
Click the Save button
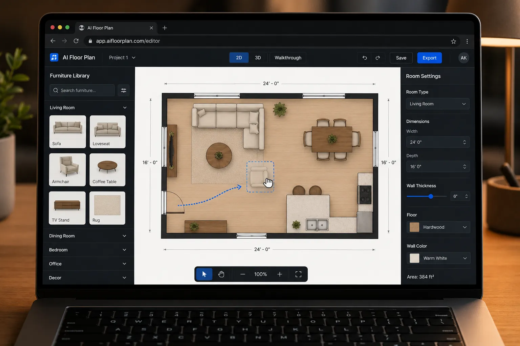(401, 58)
